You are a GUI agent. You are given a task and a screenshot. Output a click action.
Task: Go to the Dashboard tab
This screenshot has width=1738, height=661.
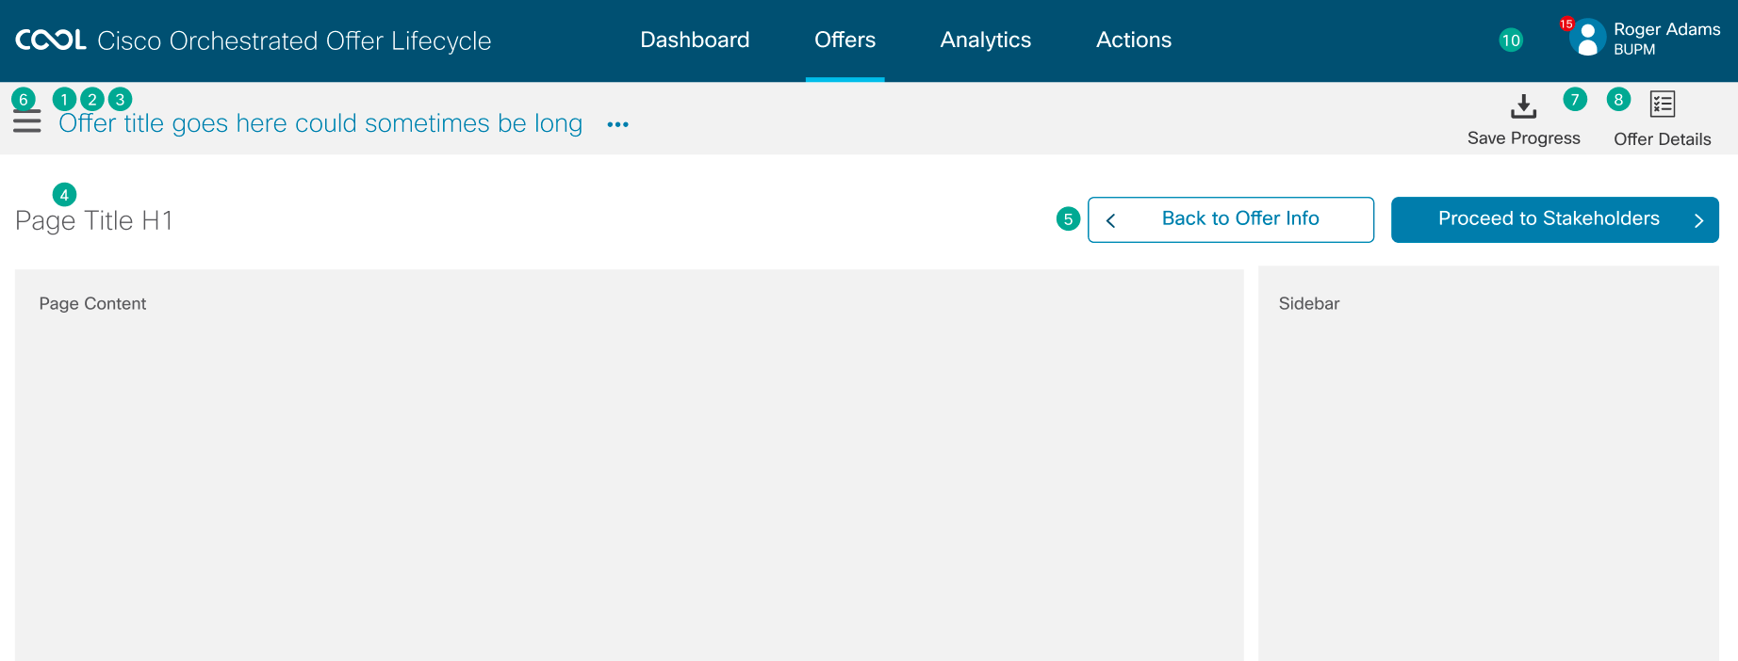[695, 40]
